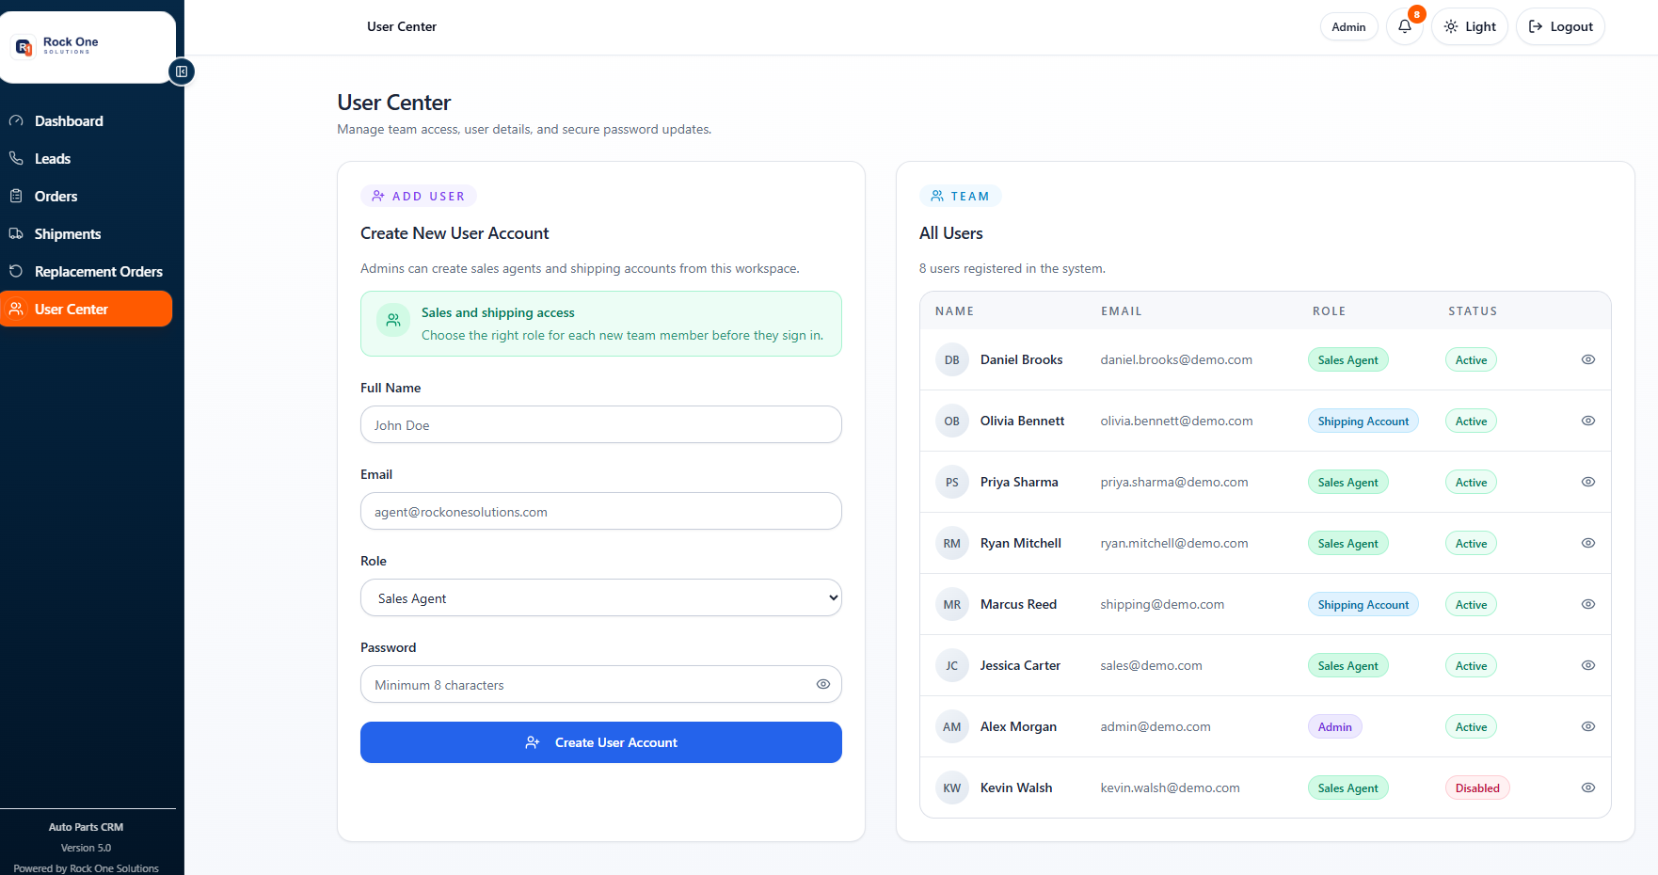Navigate to Shipments
The width and height of the screenshot is (1658, 875).
point(87,233)
